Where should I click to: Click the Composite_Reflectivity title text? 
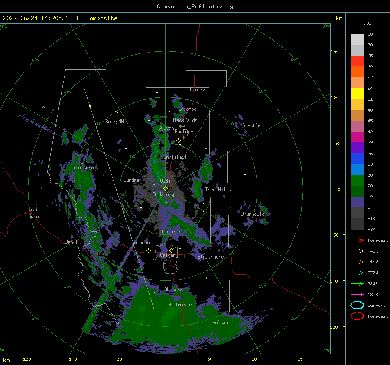(x=195, y=7)
